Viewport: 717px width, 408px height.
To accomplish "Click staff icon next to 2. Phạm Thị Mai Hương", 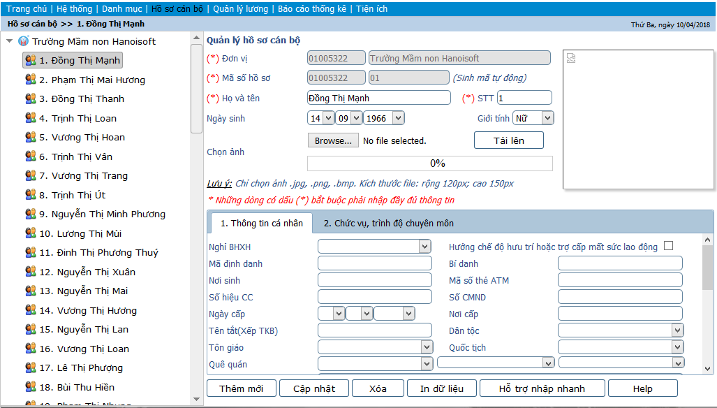I will (x=31, y=80).
